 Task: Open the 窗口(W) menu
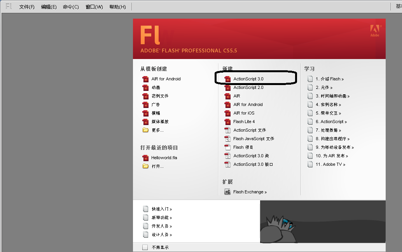(94, 7)
